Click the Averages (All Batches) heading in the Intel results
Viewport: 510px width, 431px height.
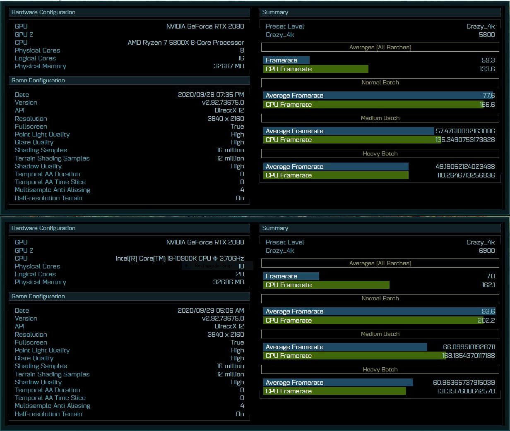(x=380, y=263)
